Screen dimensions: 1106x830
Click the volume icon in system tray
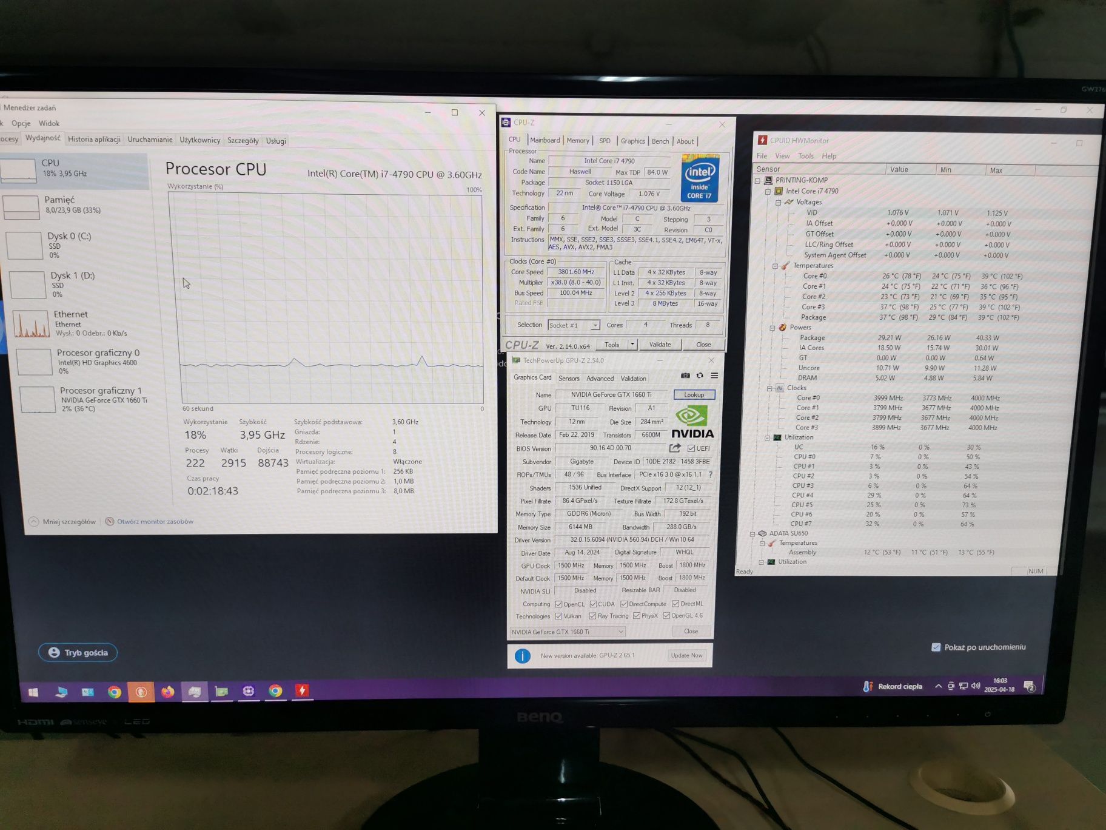pyautogui.click(x=976, y=686)
